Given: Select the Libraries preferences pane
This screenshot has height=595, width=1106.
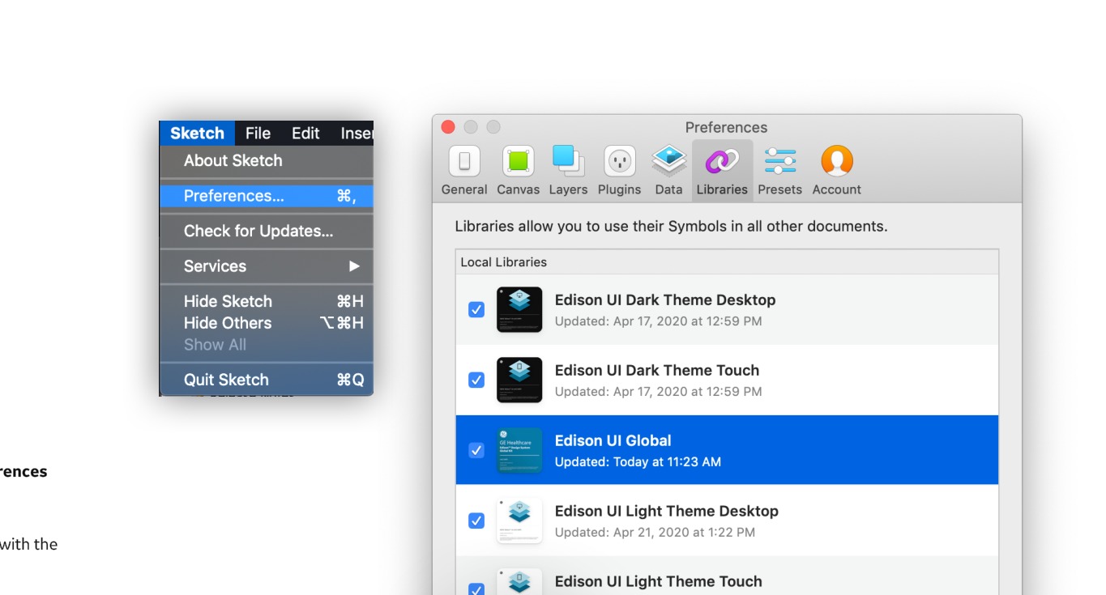Looking at the screenshot, I should point(722,171).
